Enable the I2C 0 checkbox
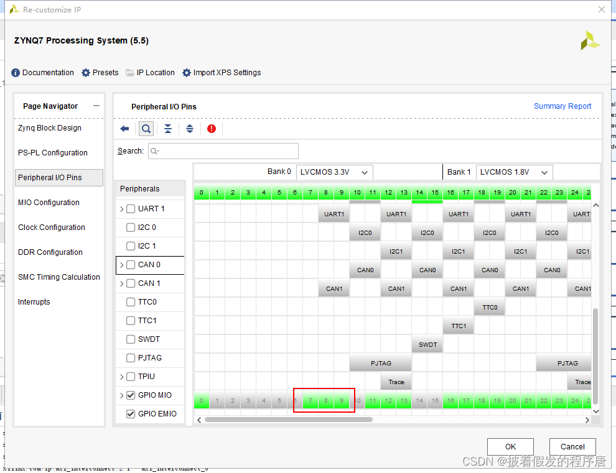616x473 pixels. click(x=131, y=227)
